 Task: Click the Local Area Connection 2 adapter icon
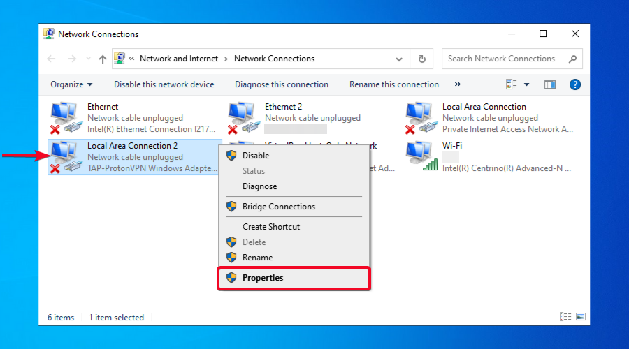66,157
